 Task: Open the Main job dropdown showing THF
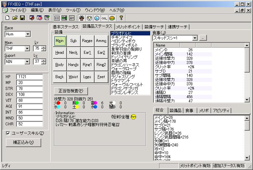27,48
